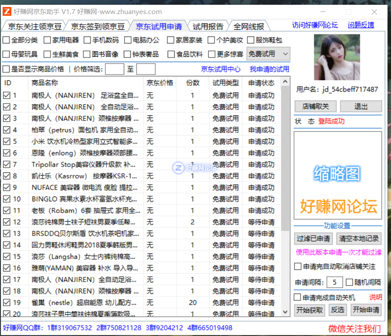Click the user avatar photo
The height and width of the screenshot is (336, 391).
point(337,57)
